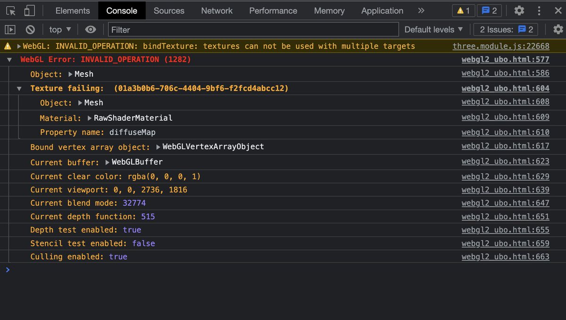Open webgl2_ubo.html:629 source link
The height and width of the screenshot is (320, 566).
[506, 177]
